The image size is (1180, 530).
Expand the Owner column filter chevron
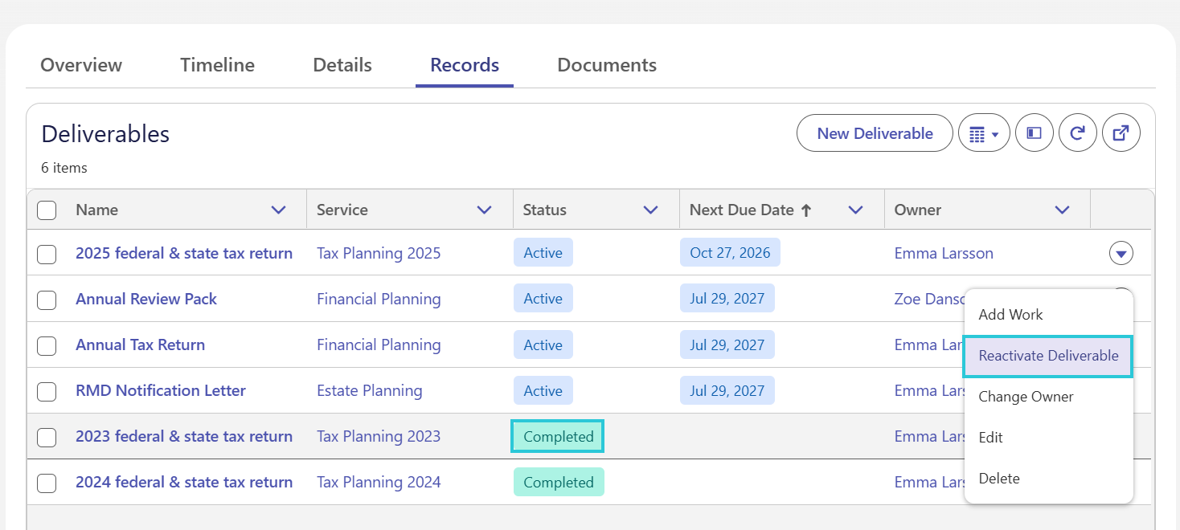coord(1063,210)
